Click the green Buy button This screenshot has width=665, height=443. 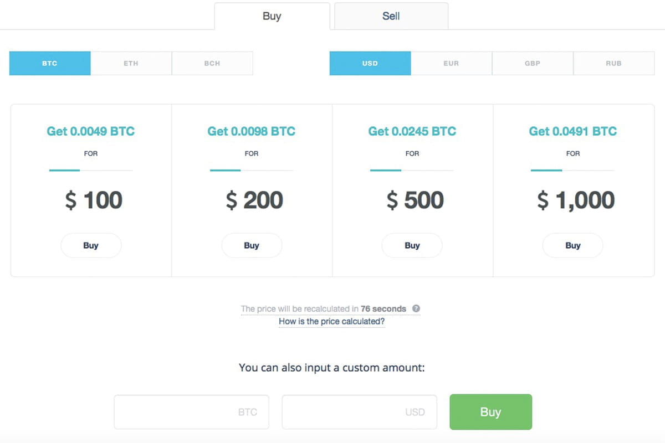[x=490, y=412]
